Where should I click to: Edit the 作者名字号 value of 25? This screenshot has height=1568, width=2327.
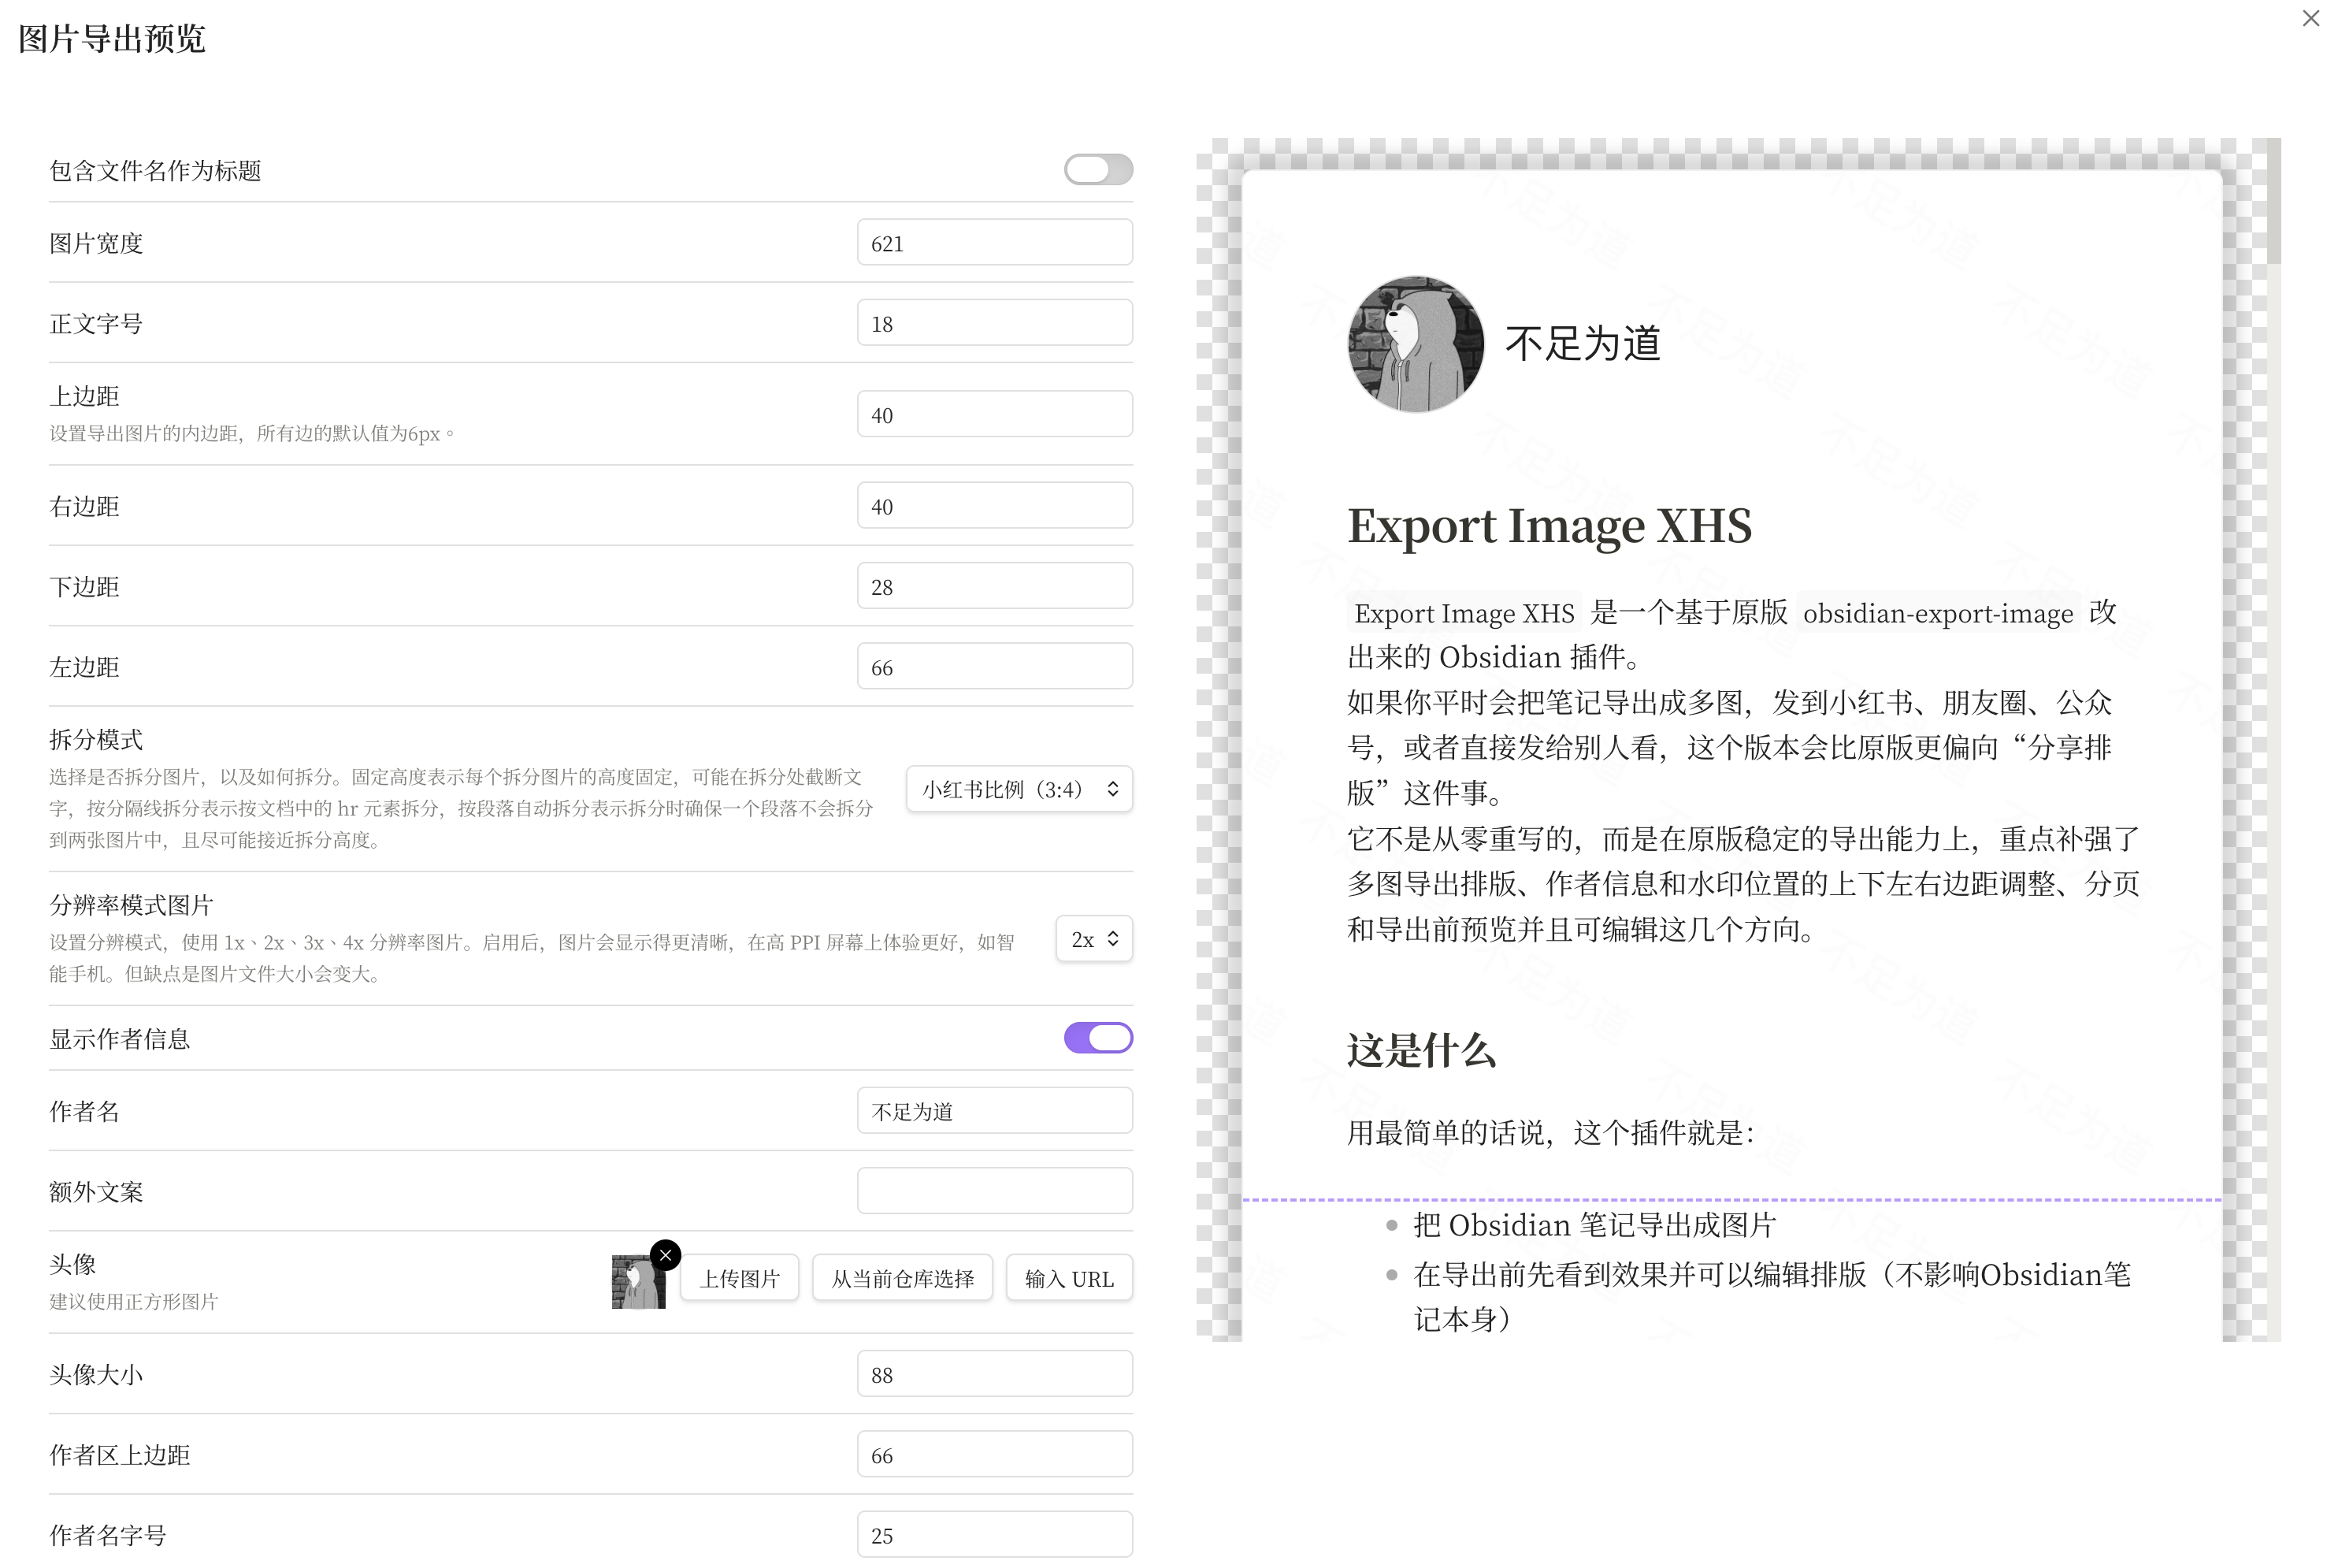pos(993,1533)
